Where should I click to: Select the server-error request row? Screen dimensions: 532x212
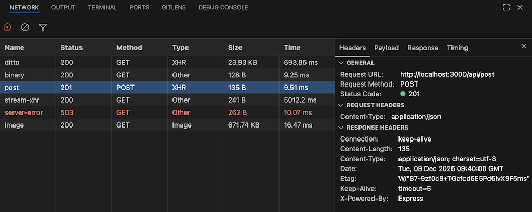click(24, 112)
